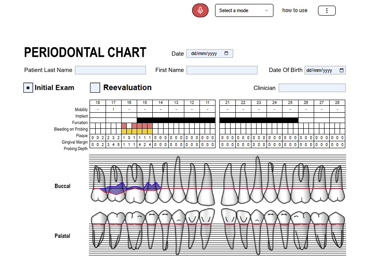
Task: Click the tooth 18 column header
Action: pyautogui.click(x=98, y=103)
